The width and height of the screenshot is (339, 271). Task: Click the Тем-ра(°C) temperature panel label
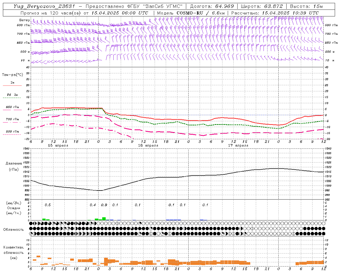pyautogui.click(x=12, y=75)
